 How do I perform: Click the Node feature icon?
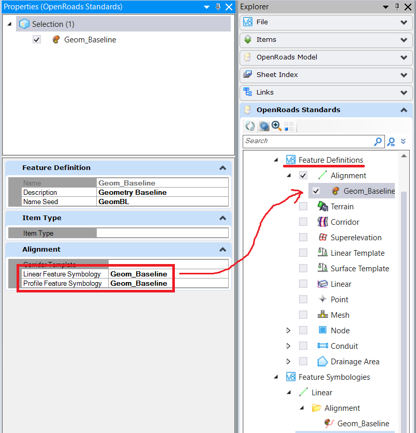click(x=322, y=330)
